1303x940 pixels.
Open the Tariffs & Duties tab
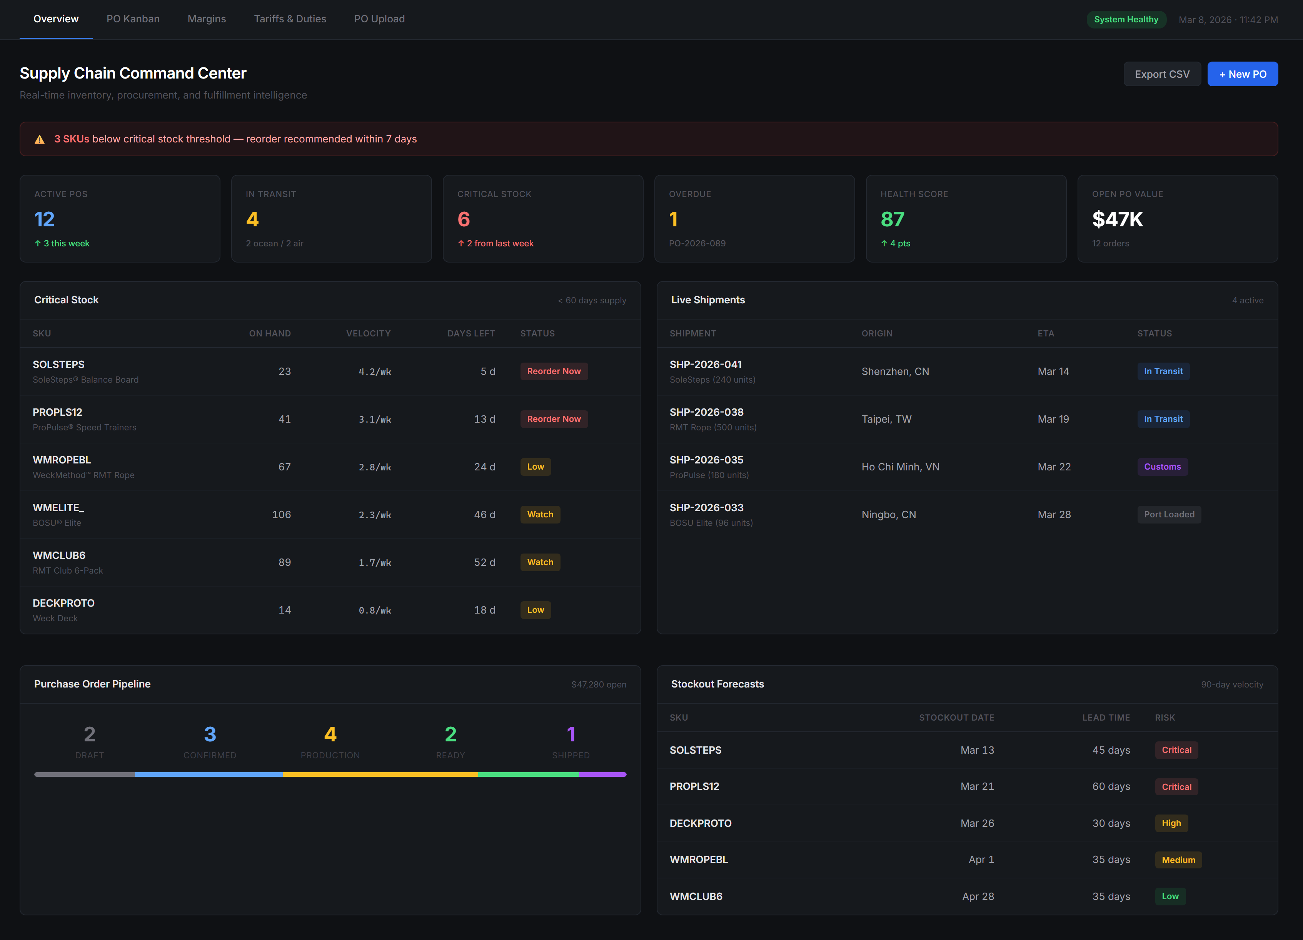point(290,19)
